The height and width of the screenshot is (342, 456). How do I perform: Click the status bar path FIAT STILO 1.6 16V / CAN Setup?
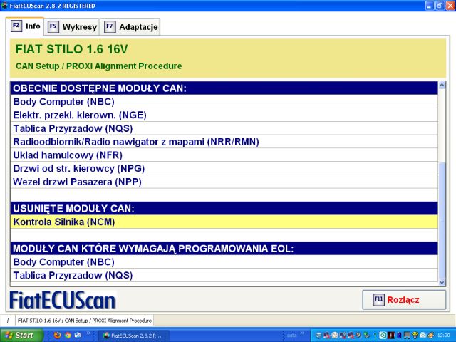pyautogui.click(x=85, y=321)
